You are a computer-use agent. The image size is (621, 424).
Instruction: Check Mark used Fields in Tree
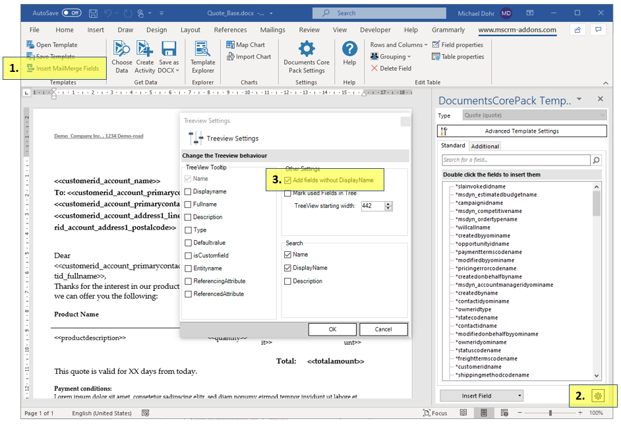pos(287,193)
